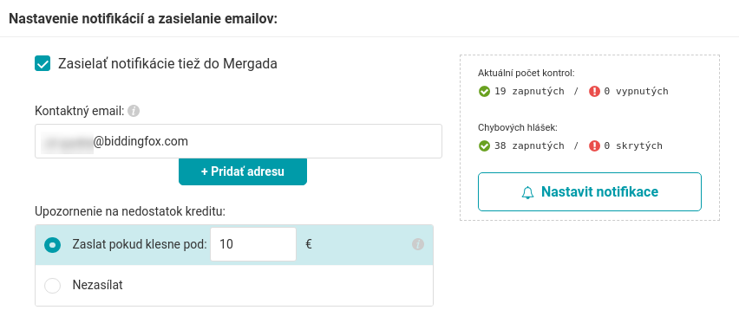
Task: Click info icon next to Kontaktný email
Action: (x=134, y=111)
